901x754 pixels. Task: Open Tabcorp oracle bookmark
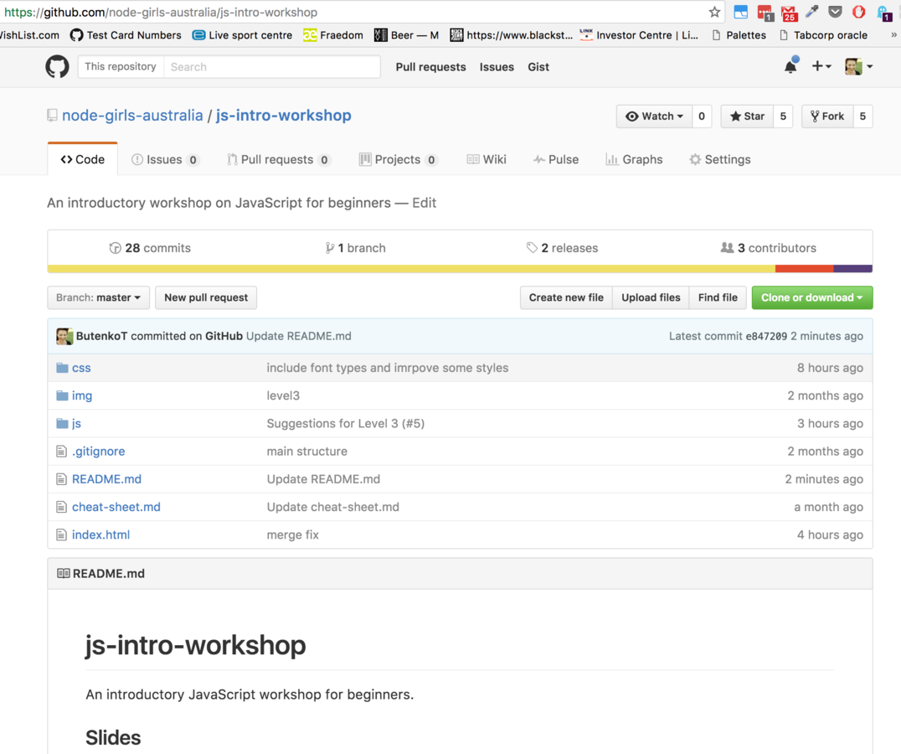(823, 35)
